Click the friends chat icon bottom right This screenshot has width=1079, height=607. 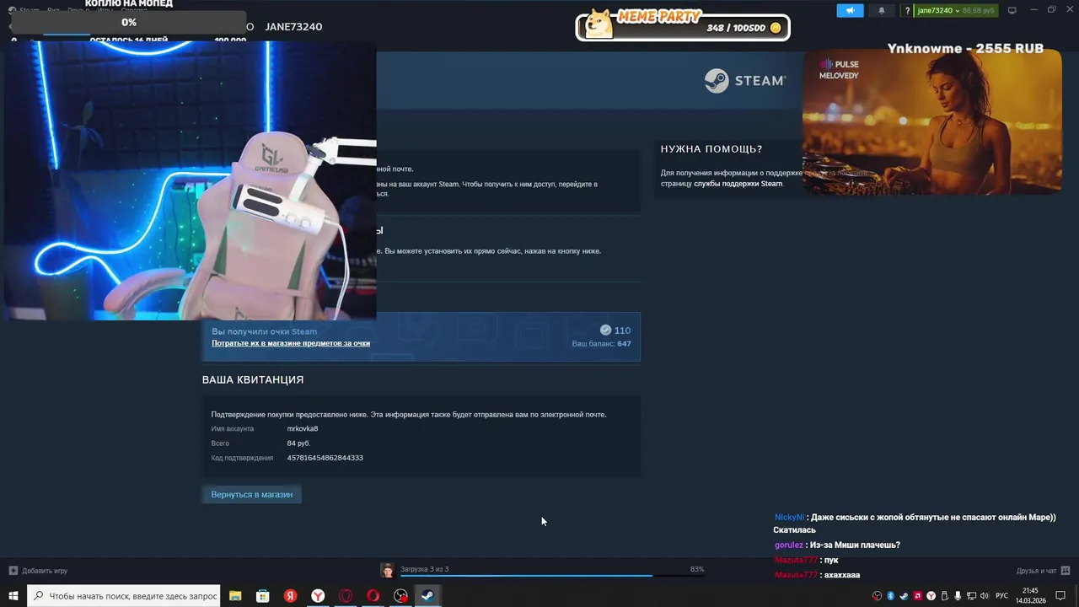click(x=1066, y=571)
